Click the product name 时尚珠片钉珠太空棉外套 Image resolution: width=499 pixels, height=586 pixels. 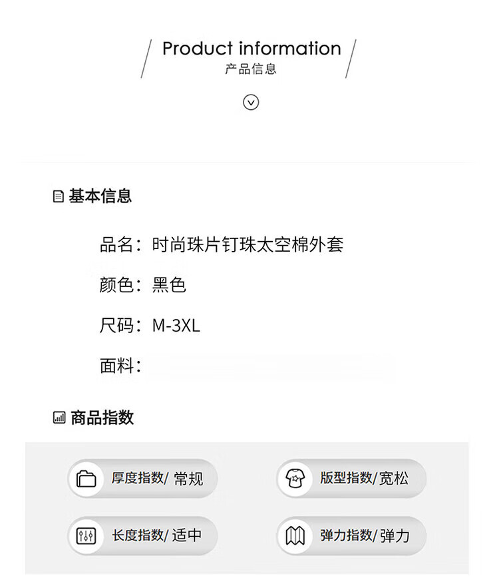coord(248,245)
